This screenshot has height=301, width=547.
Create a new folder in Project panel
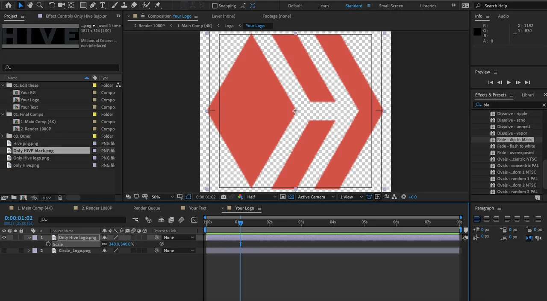pyautogui.click(x=14, y=198)
